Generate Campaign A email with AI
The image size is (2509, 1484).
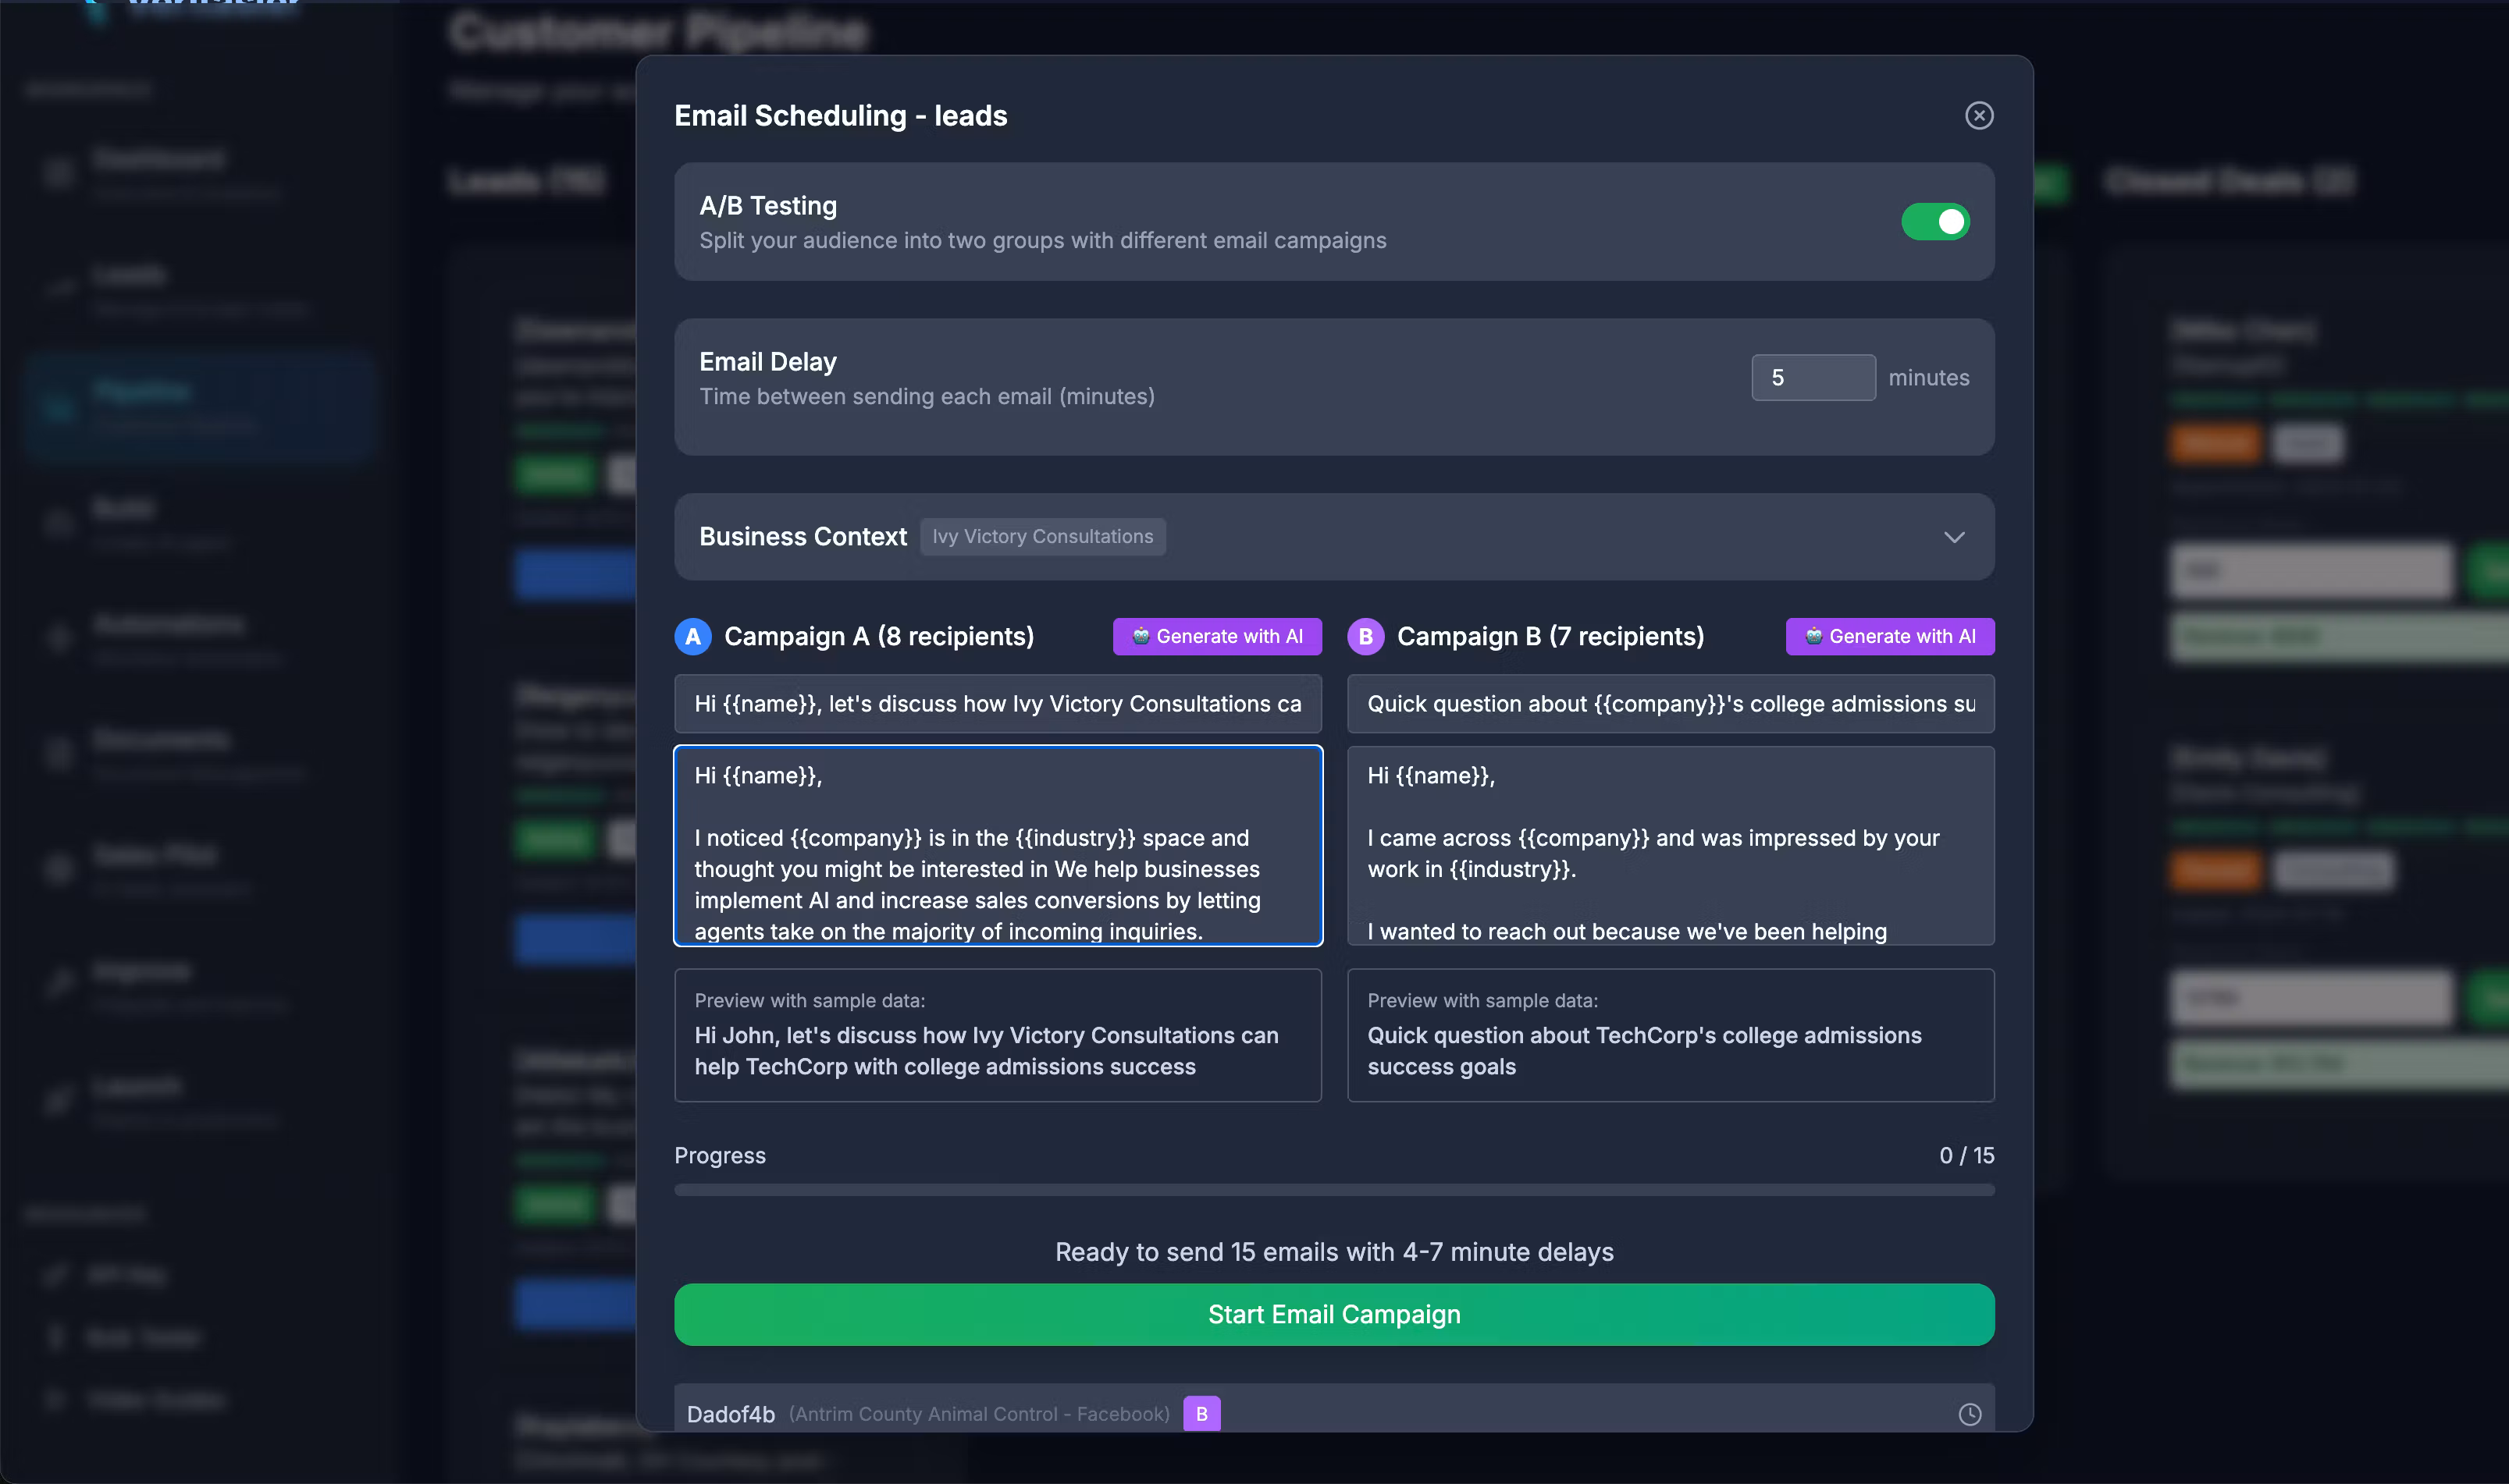pyautogui.click(x=1216, y=637)
